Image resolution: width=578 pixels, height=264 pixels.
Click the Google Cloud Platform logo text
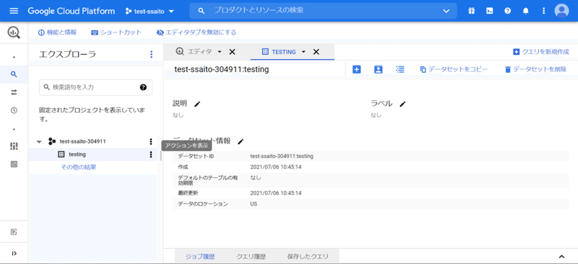(71, 11)
